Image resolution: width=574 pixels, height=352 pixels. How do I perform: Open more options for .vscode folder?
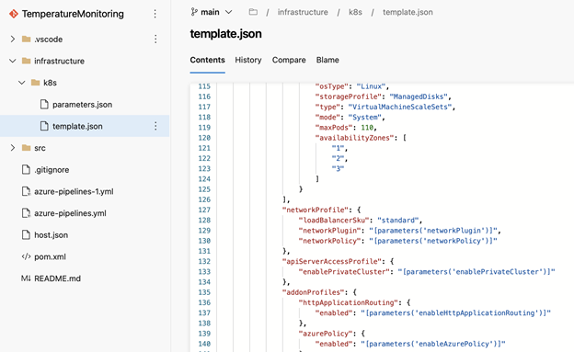click(155, 40)
